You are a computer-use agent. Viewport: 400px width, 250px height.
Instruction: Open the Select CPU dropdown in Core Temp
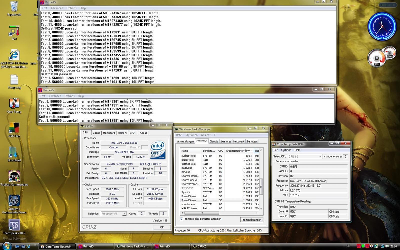tap(305, 156)
